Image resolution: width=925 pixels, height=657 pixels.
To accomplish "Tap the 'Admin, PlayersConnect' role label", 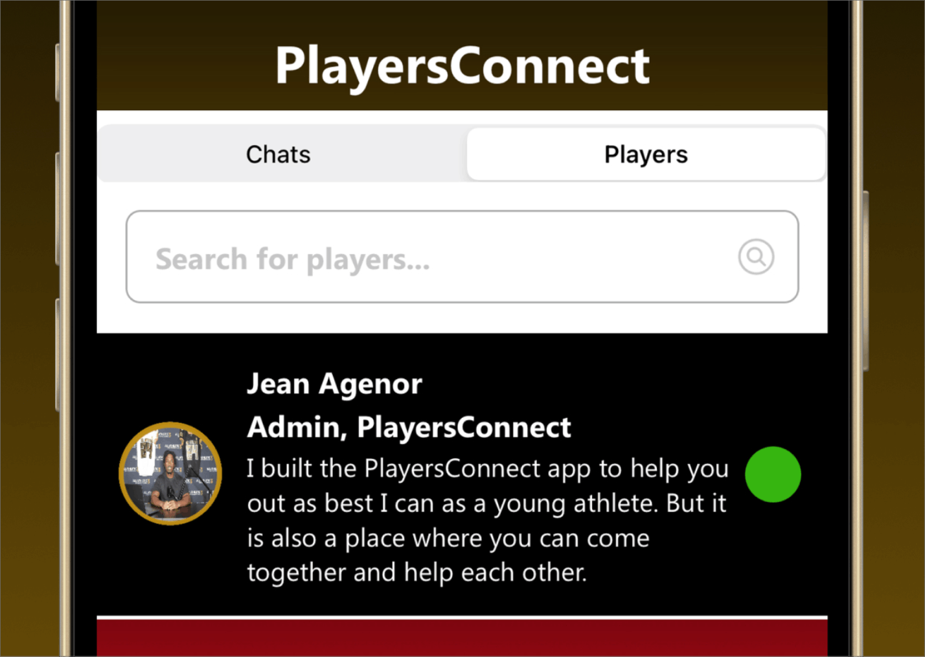I will click(408, 428).
